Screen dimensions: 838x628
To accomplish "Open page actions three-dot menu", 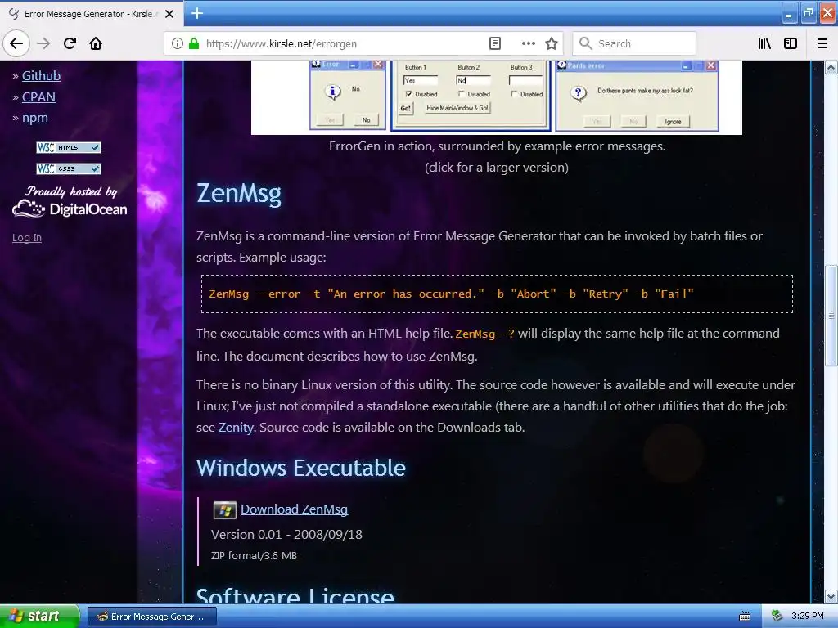I will pos(528,43).
